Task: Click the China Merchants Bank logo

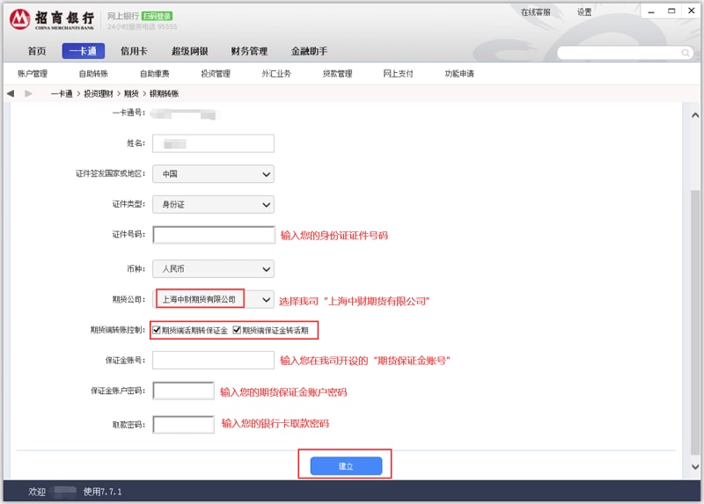Action: [x=52, y=19]
